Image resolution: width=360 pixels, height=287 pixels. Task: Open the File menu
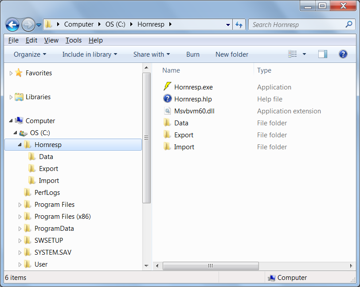tap(13, 40)
